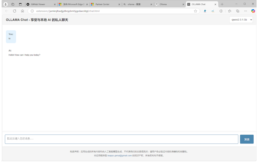This screenshot has height=162, width=259.
Task: Open the Settings and more ellipsis
Action: click(246, 11)
